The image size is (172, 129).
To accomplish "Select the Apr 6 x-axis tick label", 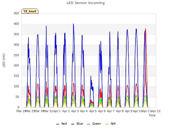I will pyautogui.click(x=102, y=111).
